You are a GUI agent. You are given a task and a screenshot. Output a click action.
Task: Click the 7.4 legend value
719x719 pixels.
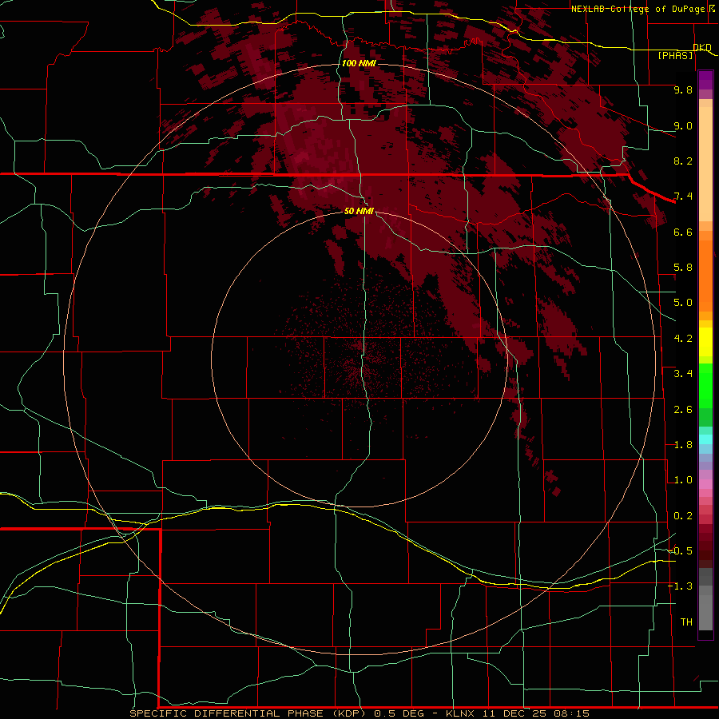pos(683,197)
